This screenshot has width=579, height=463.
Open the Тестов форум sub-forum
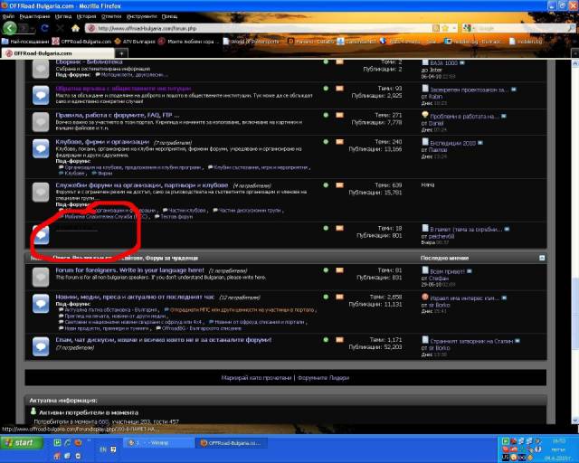coord(176,217)
